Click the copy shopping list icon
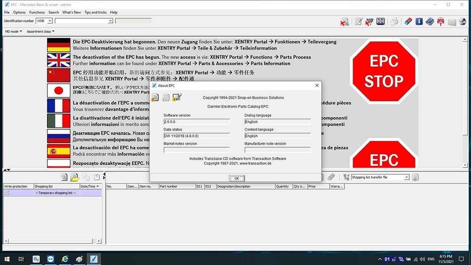Viewport: 471px width, 265px height. (86, 177)
